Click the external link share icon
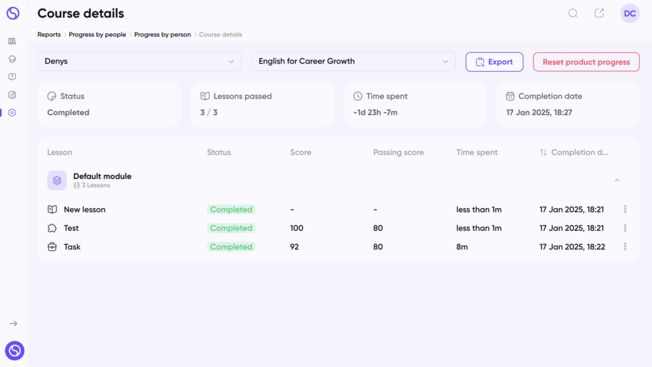Image resolution: width=652 pixels, height=367 pixels. [599, 13]
